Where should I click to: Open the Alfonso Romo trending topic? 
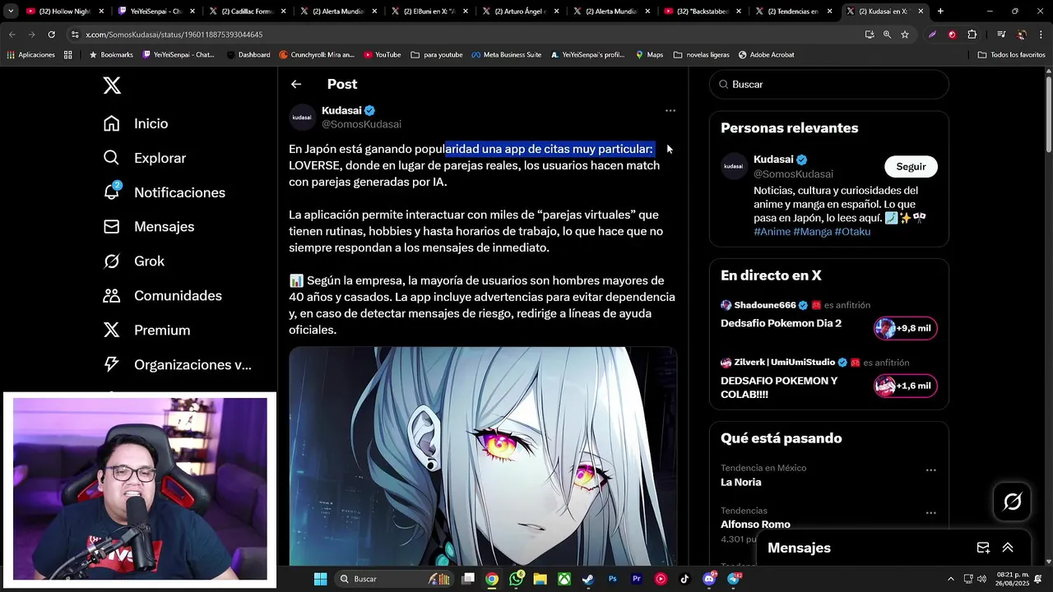click(x=755, y=525)
